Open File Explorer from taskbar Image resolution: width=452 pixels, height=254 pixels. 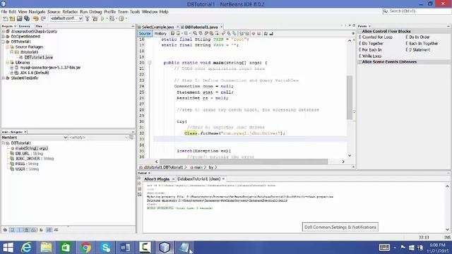point(46,248)
